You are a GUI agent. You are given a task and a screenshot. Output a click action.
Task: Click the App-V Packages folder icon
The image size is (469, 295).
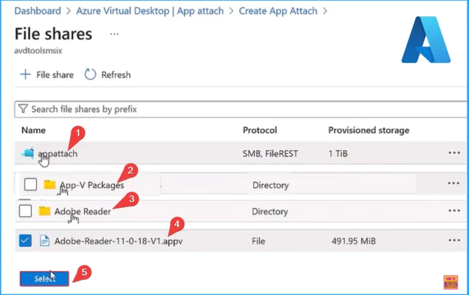pos(49,185)
